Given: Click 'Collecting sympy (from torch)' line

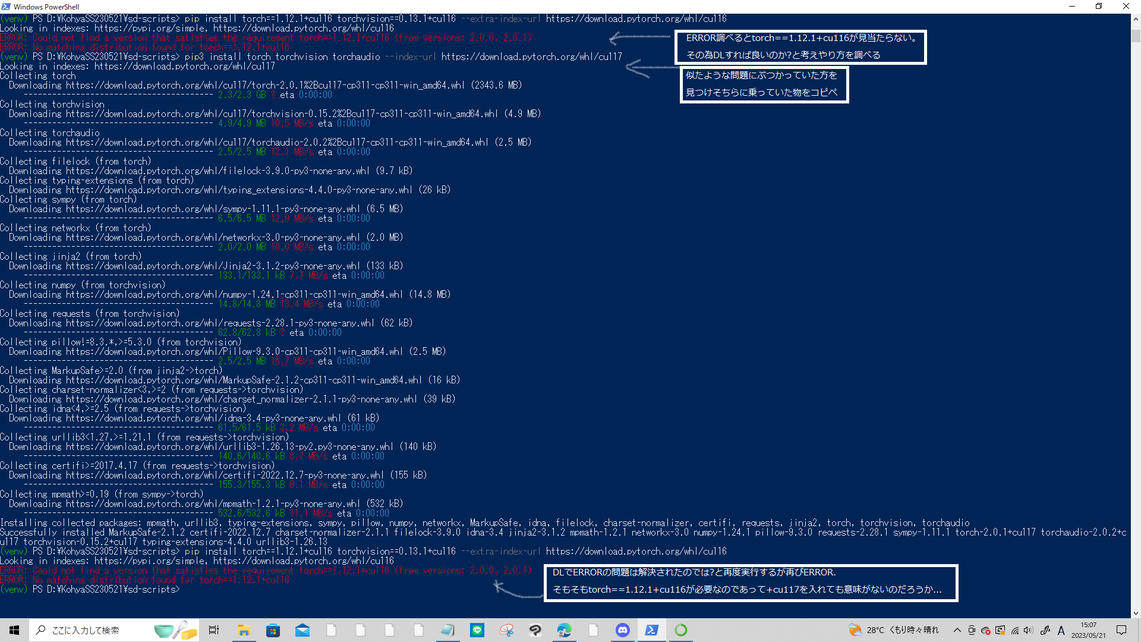Looking at the screenshot, I should pos(69,199).
